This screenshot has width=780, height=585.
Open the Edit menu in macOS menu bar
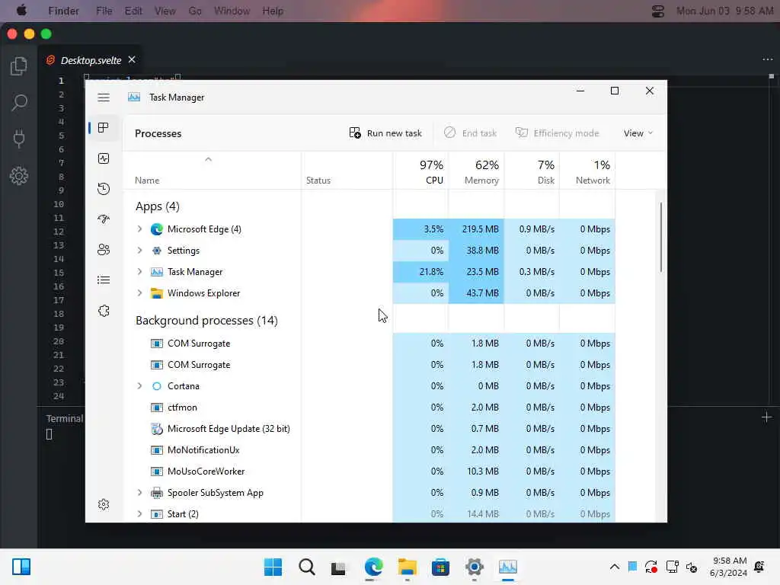(x=133, y=11)
